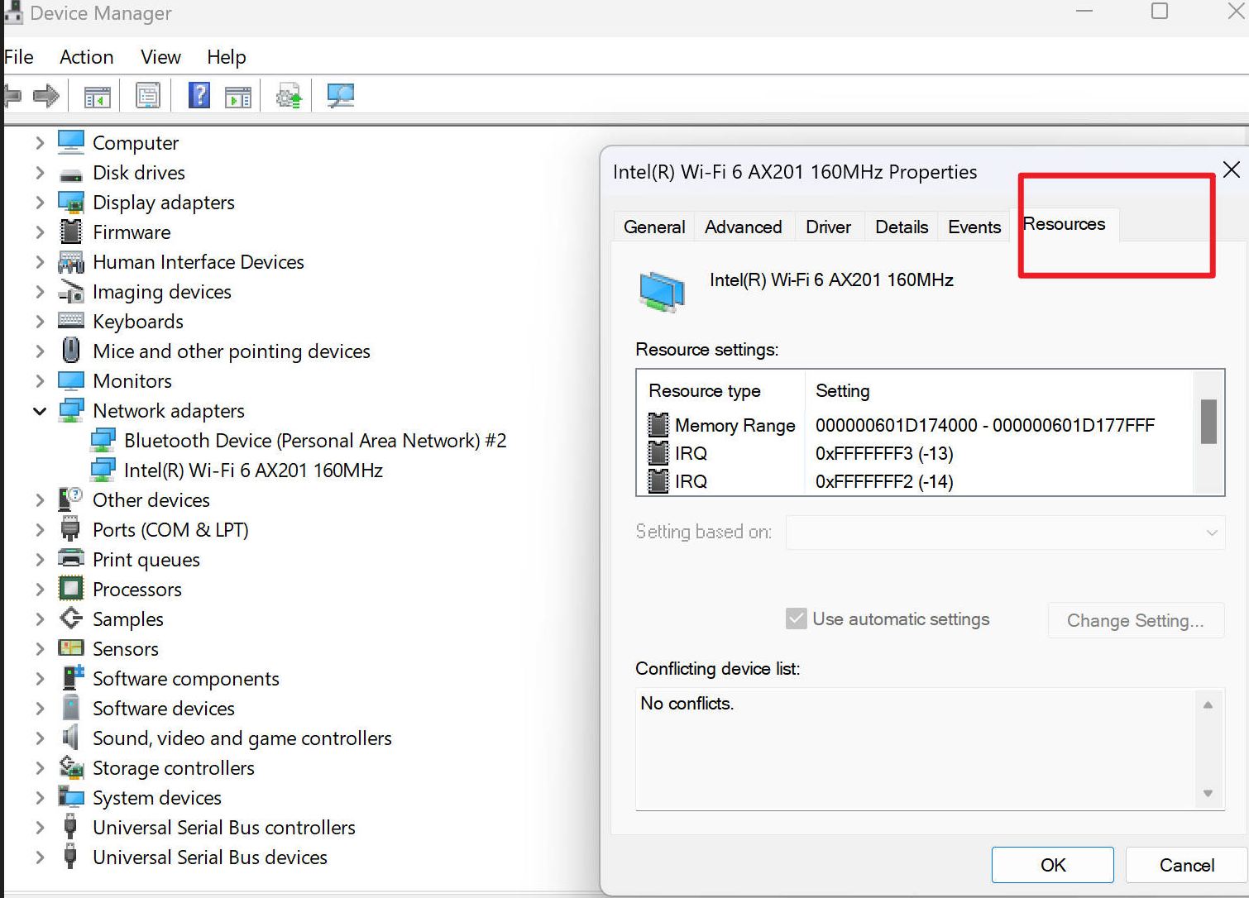Click the Display adapters category icon
This screenshot has width=1249, height=898.
pyautogui.click(x=71, y=203)
